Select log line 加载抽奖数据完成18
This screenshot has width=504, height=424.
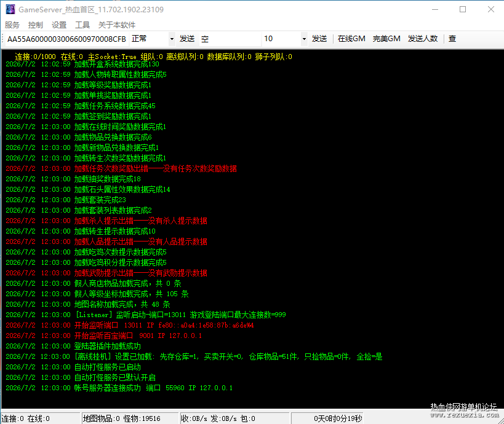73,179
